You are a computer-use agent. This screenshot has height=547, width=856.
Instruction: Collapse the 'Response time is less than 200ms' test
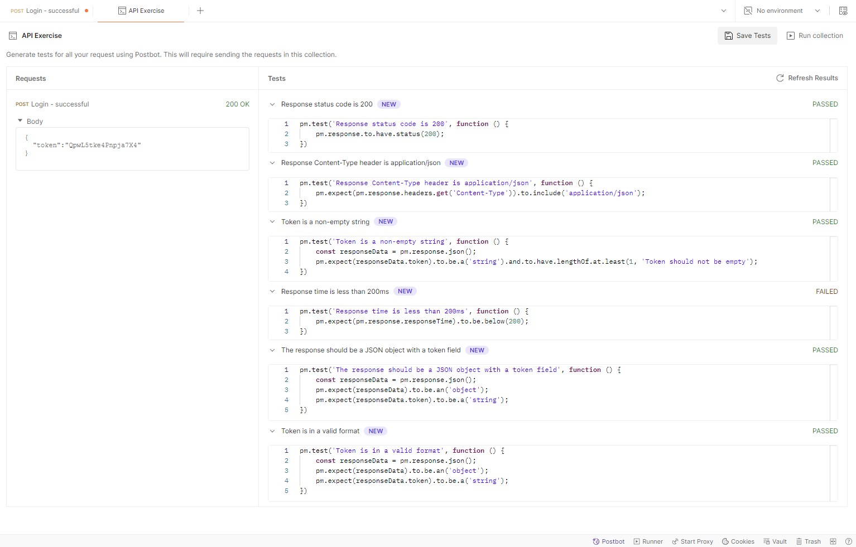272,292
